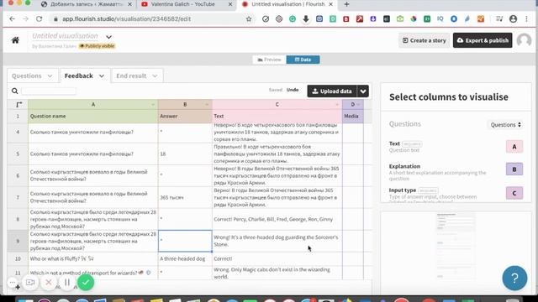Click Export & publish button

tap(483, 40)
